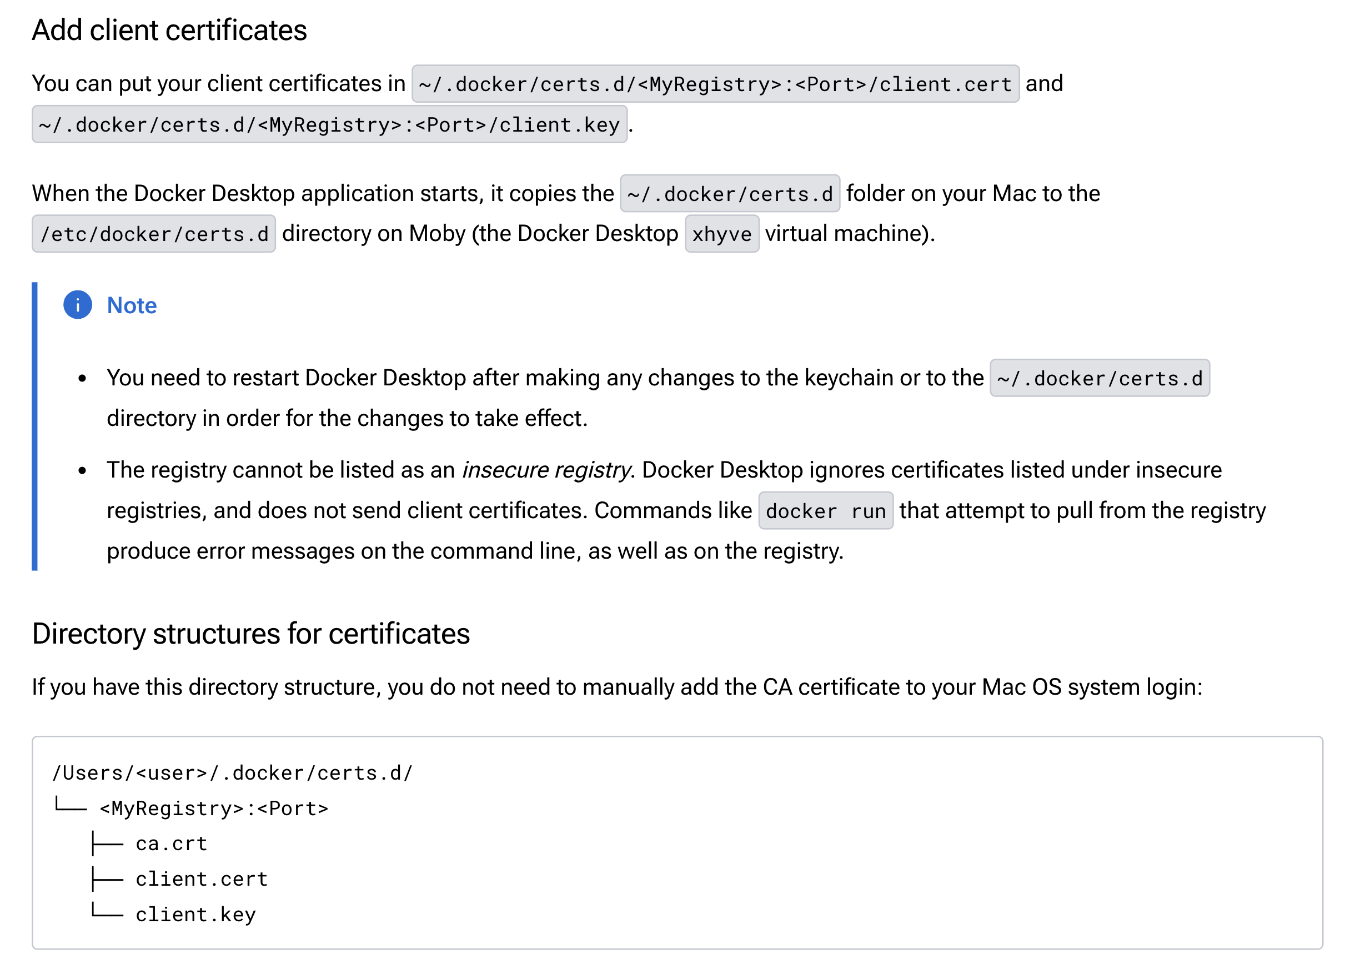The width and height of the screenshot is (1345, 964).
Task: Click the blue info icon beside Note
Action: (78, 305)
